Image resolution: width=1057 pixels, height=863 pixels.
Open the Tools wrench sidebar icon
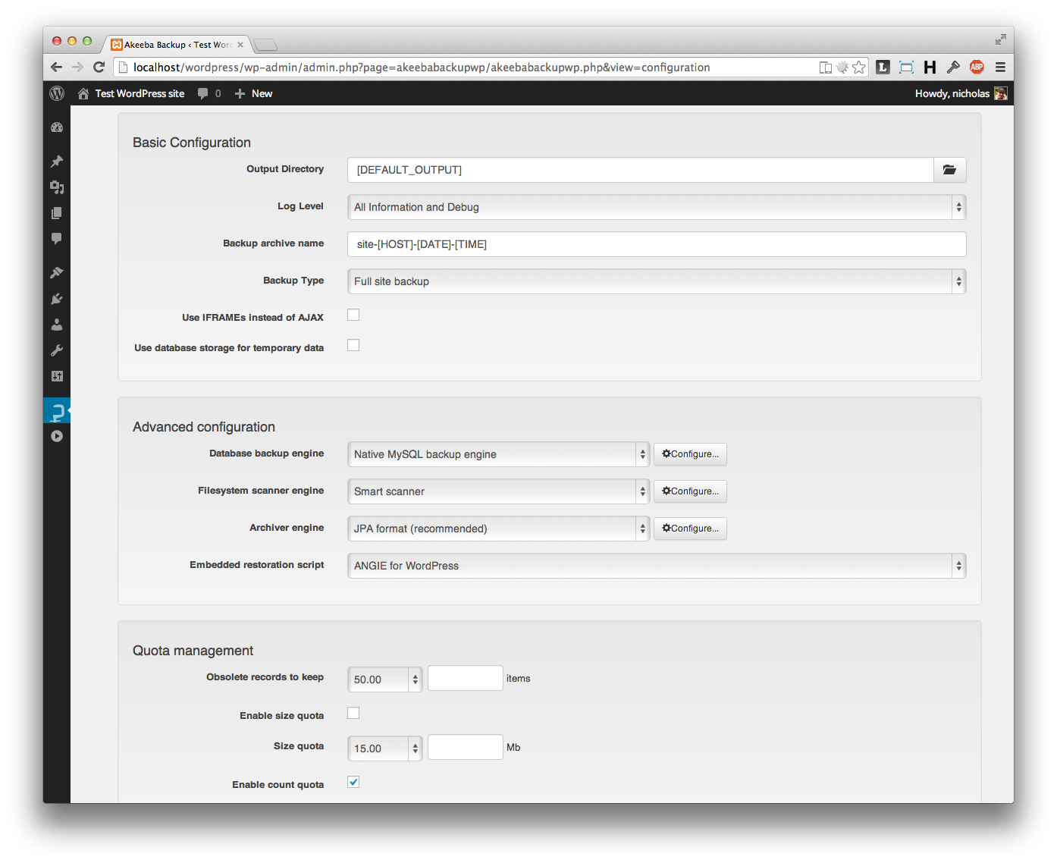[x=57, y=350]
